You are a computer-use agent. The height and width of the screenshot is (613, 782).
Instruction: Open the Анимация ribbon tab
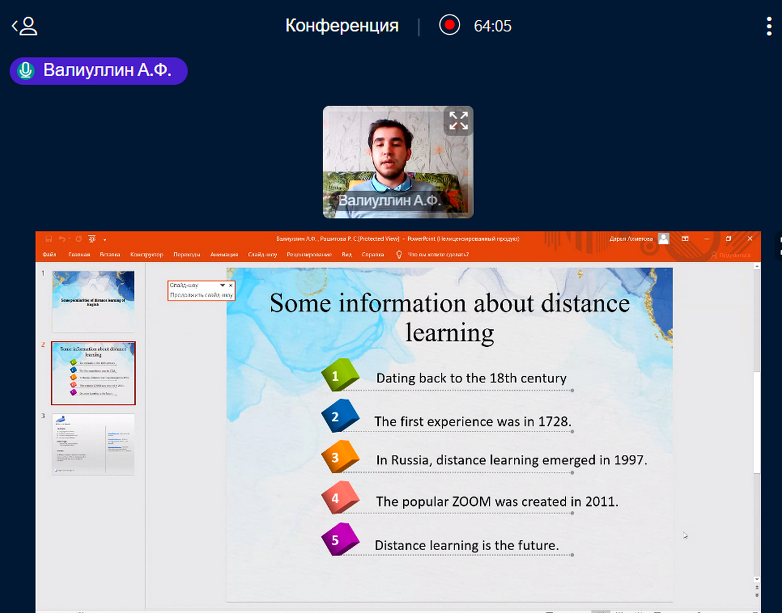[224, 255]
